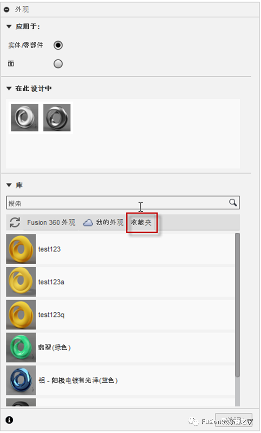Select the 面 radio button
This screenshot has width=261, height=433.
click(58, 64)
